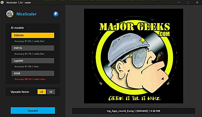Image resolution: width=202 pixels, height=117 pixels.
Task: Select the FSRCNN AI model
Action: [33, 35]
